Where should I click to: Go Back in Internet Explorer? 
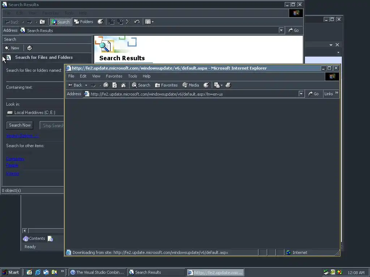[75, 85]
